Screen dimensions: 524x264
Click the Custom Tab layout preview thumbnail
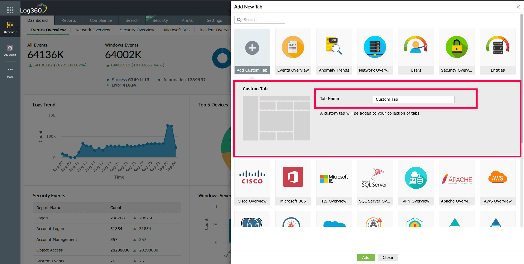[276, 118]
